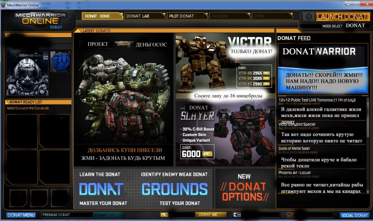373x221 pixels.
Task: Click the big blue GROUNDS text
Action: pos(174,189)
